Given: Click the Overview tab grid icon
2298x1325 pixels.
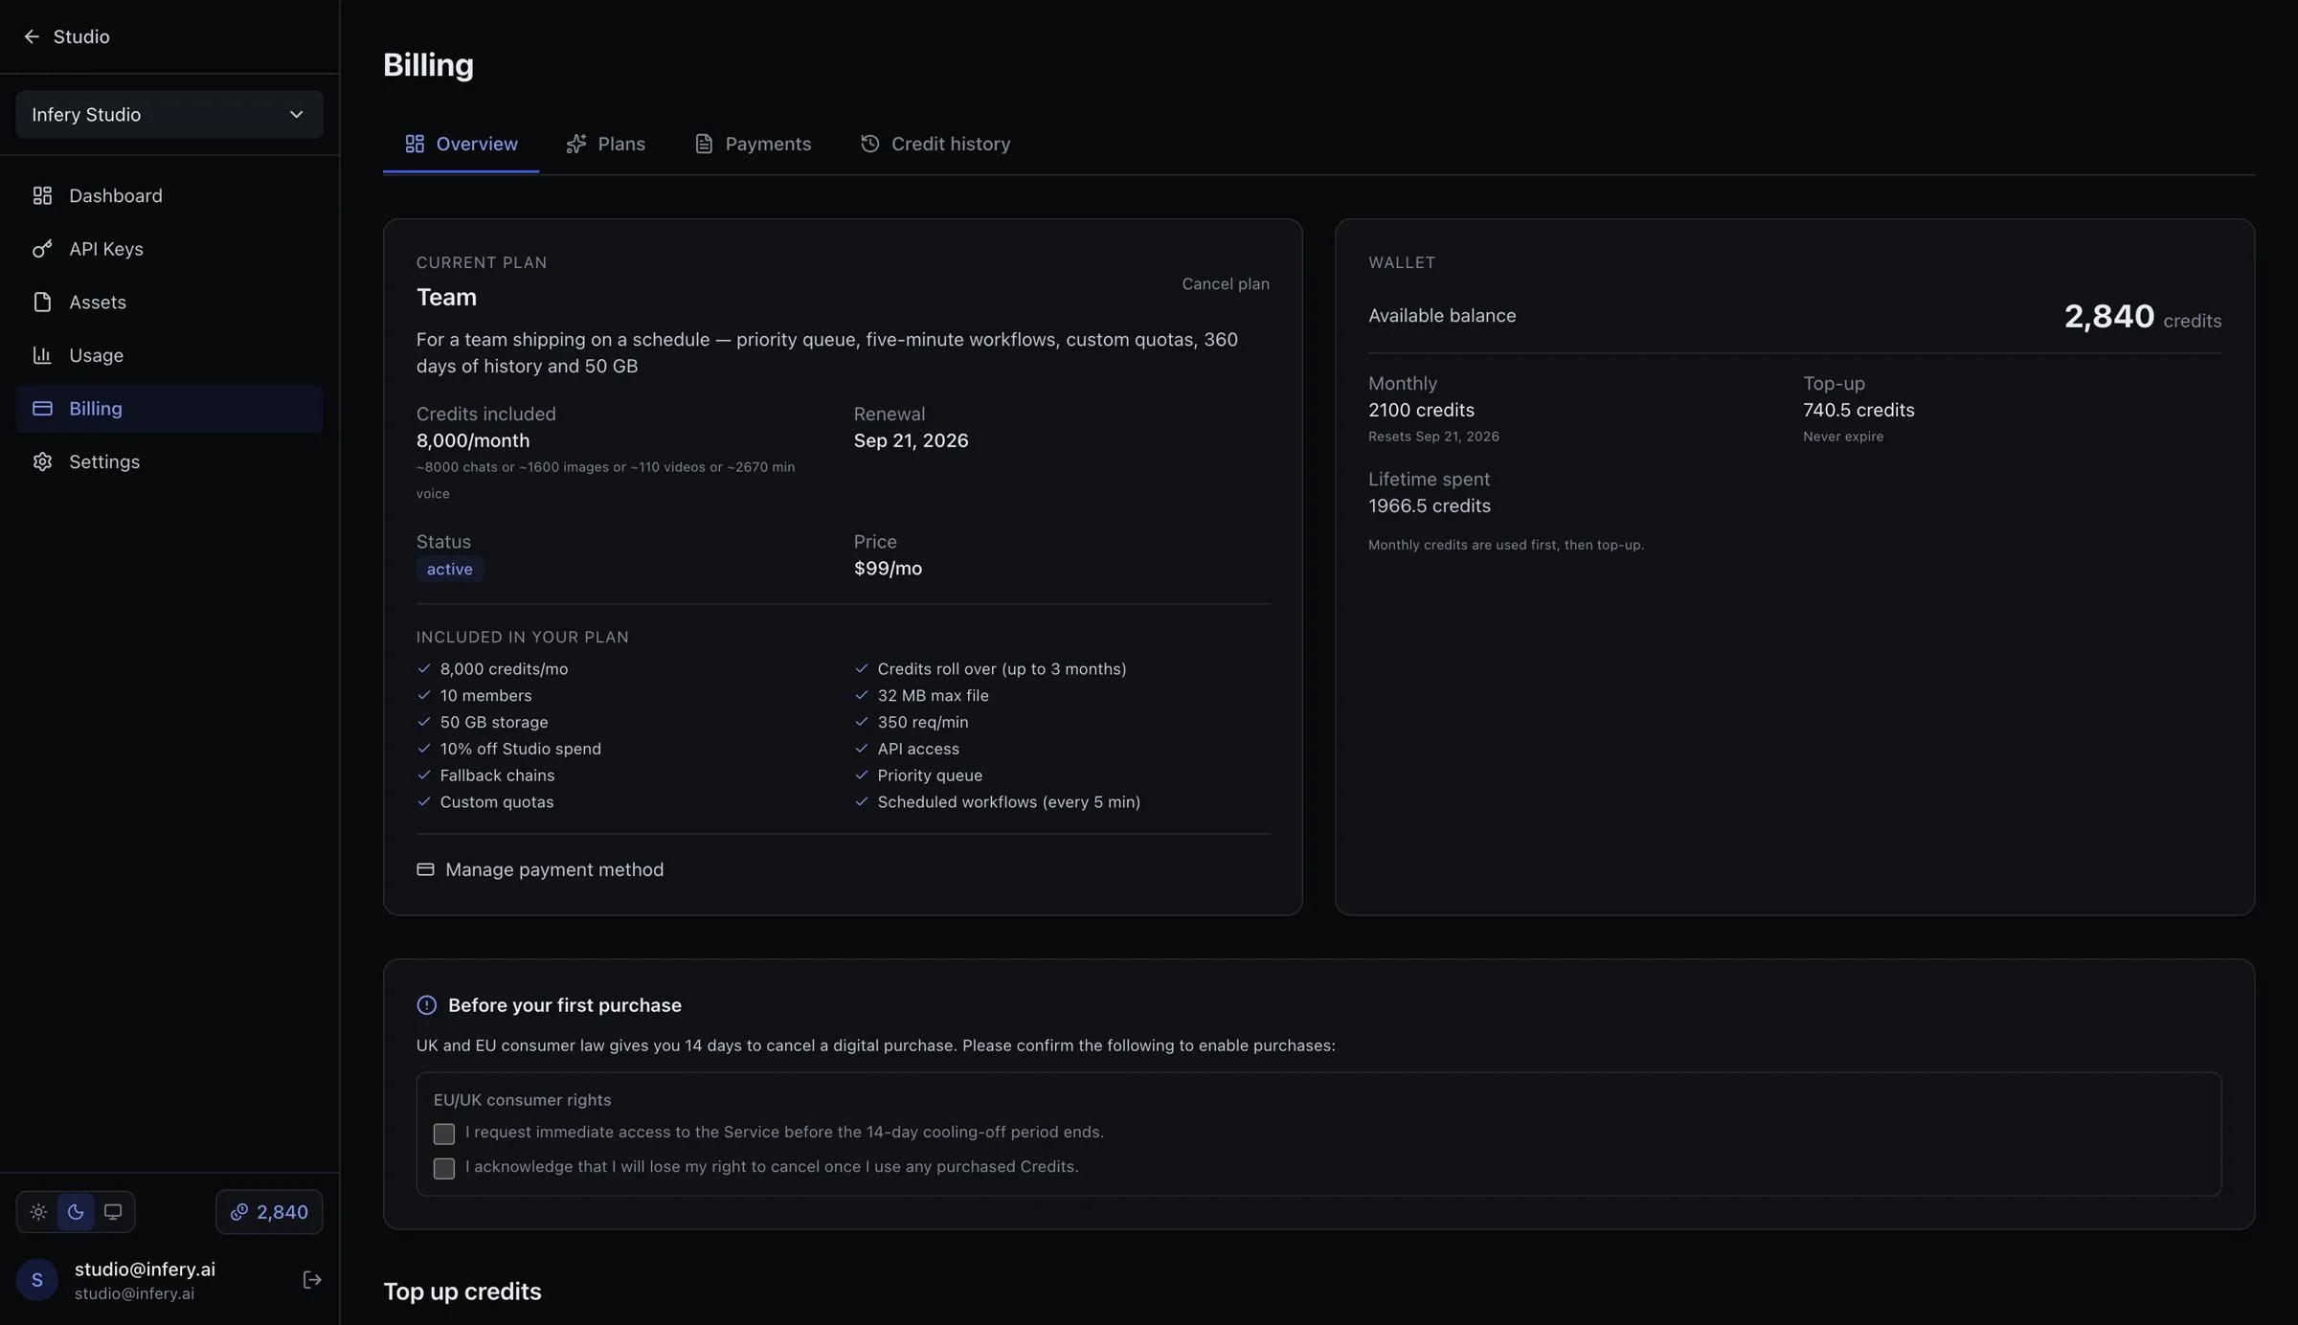Looking at the screenshot, I should (x=415, y=144).
